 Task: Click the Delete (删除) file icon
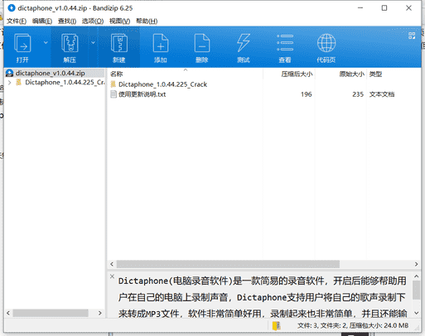click(202, 43)
